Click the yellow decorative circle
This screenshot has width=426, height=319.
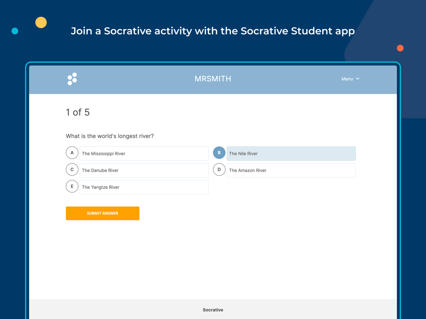point(41,22)
